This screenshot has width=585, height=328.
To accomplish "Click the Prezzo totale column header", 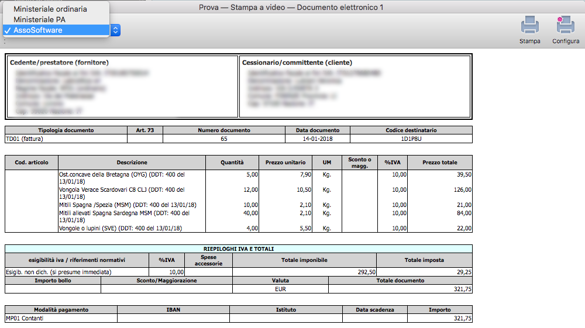I will tap(439, 163).
